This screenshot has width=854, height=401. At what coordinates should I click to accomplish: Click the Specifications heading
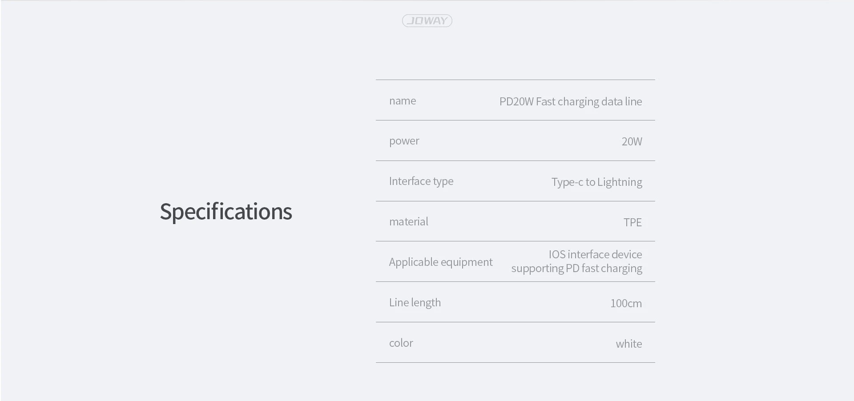(226, 212)
